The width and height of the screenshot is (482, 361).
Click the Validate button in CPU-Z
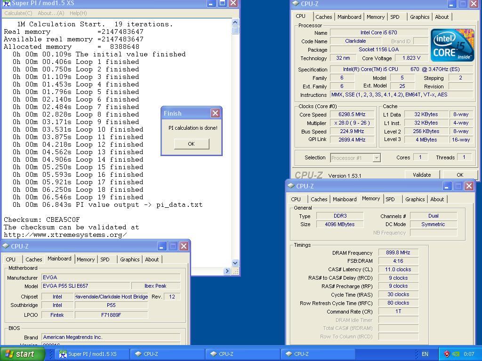tap(422, 175)
